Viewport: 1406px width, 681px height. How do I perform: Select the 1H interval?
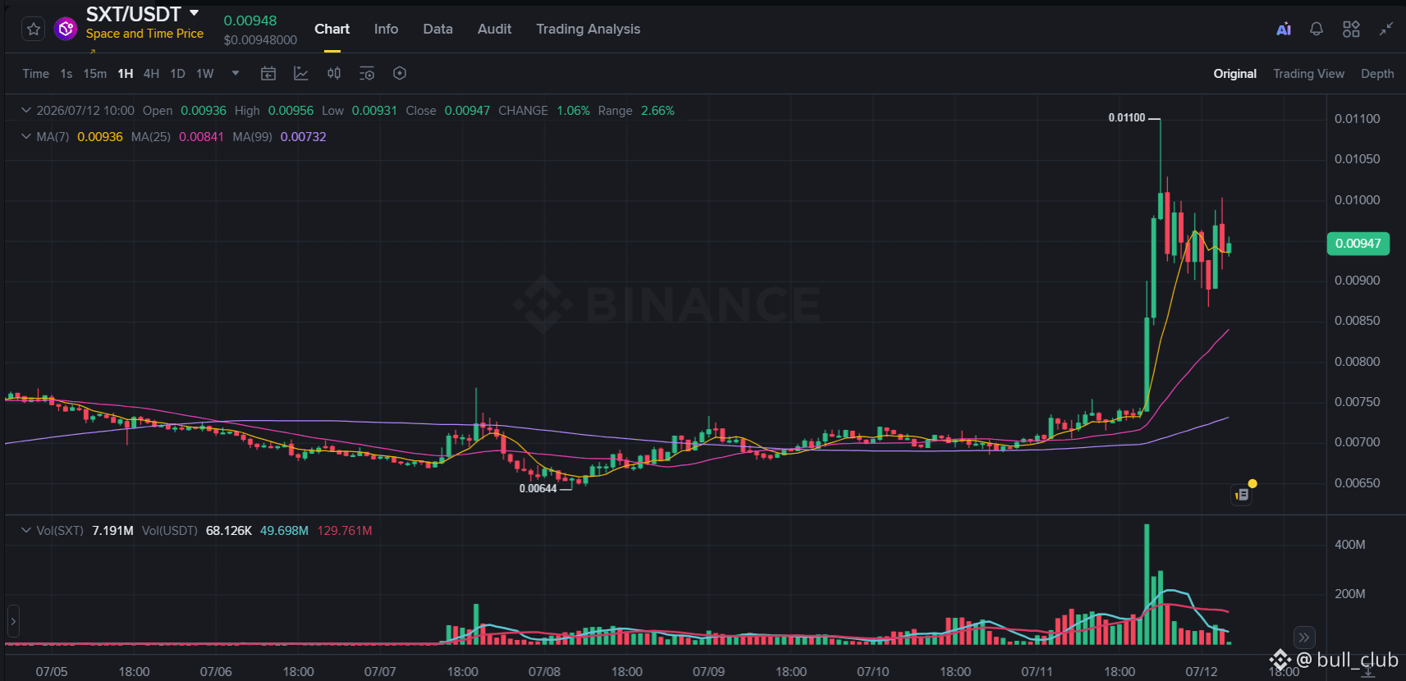(126, 74)
